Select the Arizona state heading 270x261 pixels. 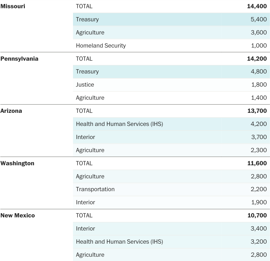pos(11,111)
